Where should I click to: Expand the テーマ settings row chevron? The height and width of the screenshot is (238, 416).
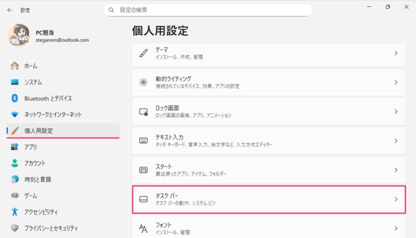click(396, 53)
